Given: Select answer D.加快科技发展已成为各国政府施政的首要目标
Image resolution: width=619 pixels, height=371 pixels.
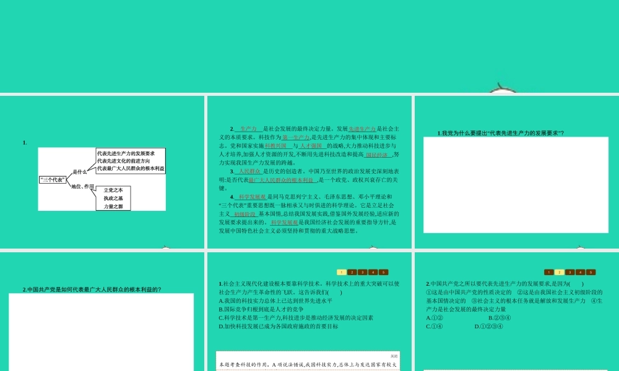Looking at the screenshot, I should point(279,326).
